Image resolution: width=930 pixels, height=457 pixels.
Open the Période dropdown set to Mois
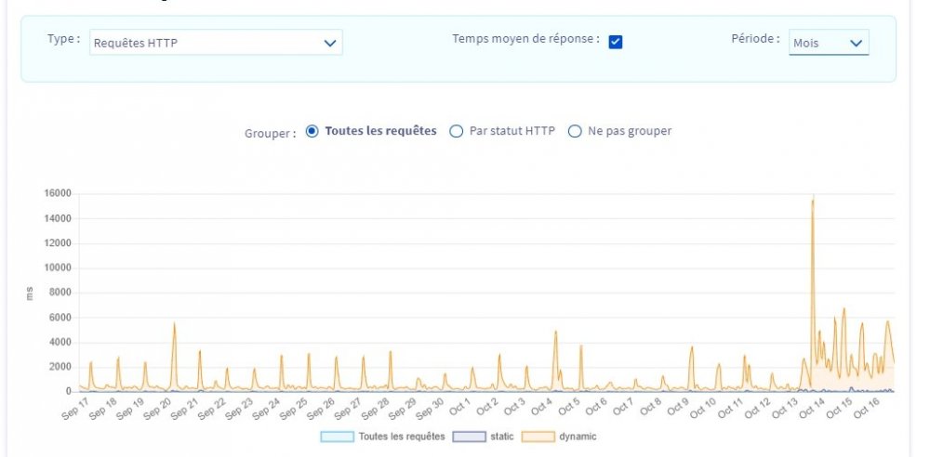(x=829, y=43)
